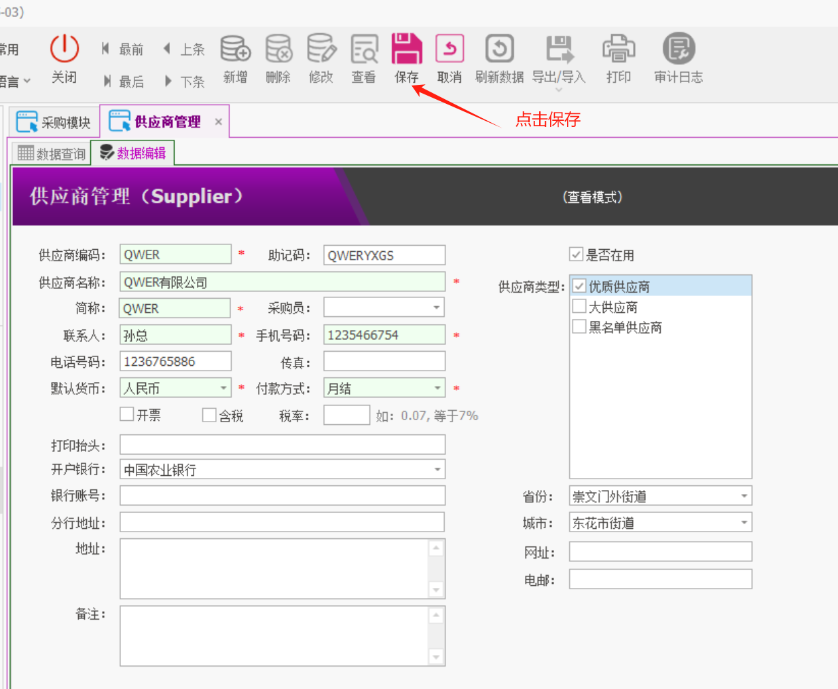Close the 供应商管理 tab
This screenshot has width=838, height=689.
[x=219, y=122]
